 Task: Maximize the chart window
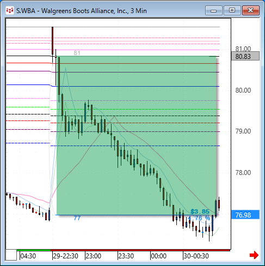tap(232, 10)
